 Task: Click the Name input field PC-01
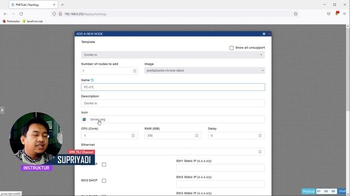pyautogui.click(x=173, y=87)
